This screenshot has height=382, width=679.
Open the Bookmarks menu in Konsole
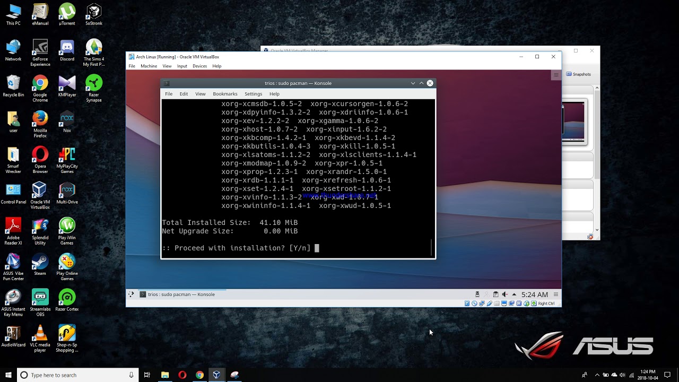225,94
